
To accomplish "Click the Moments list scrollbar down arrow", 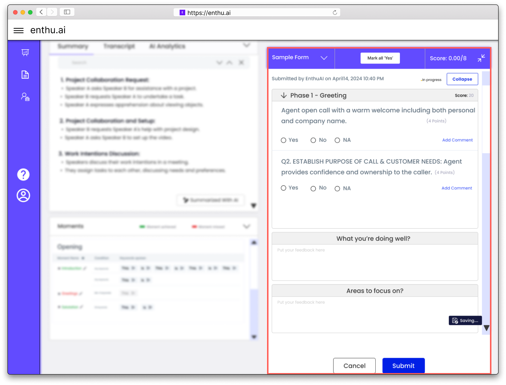I will (x=254, y=337).
